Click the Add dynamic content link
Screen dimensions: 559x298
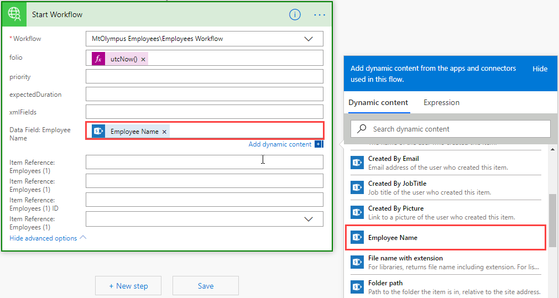(x=280, y=144)
